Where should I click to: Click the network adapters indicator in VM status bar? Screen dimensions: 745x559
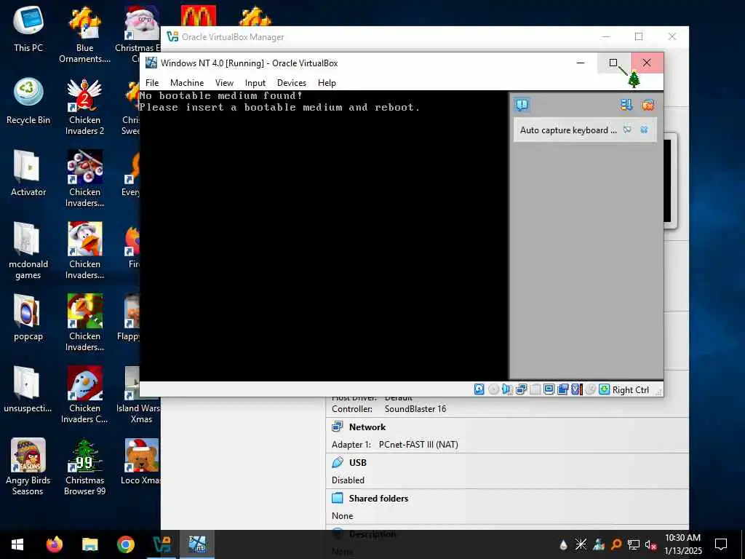pos(521,390)
